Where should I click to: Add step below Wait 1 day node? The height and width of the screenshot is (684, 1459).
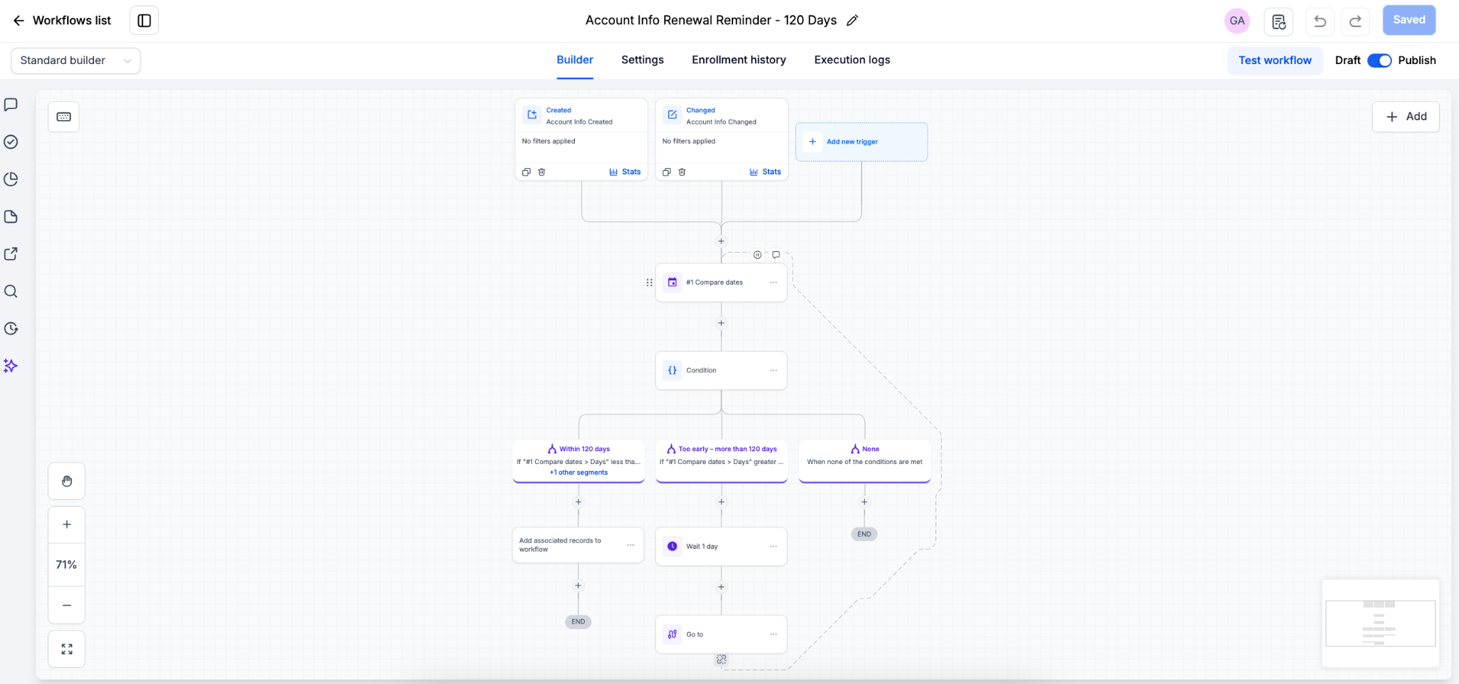coord(721,587)
